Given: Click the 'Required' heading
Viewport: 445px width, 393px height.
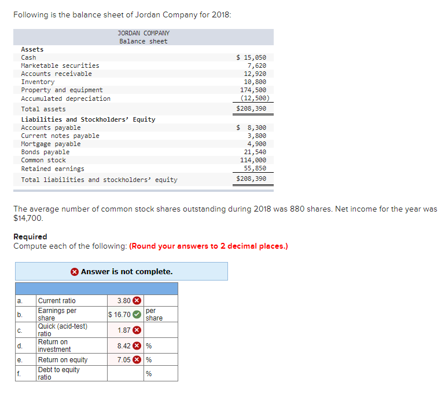Looking at the screenshot, I should pyautogui.click(x=30, y=236).
